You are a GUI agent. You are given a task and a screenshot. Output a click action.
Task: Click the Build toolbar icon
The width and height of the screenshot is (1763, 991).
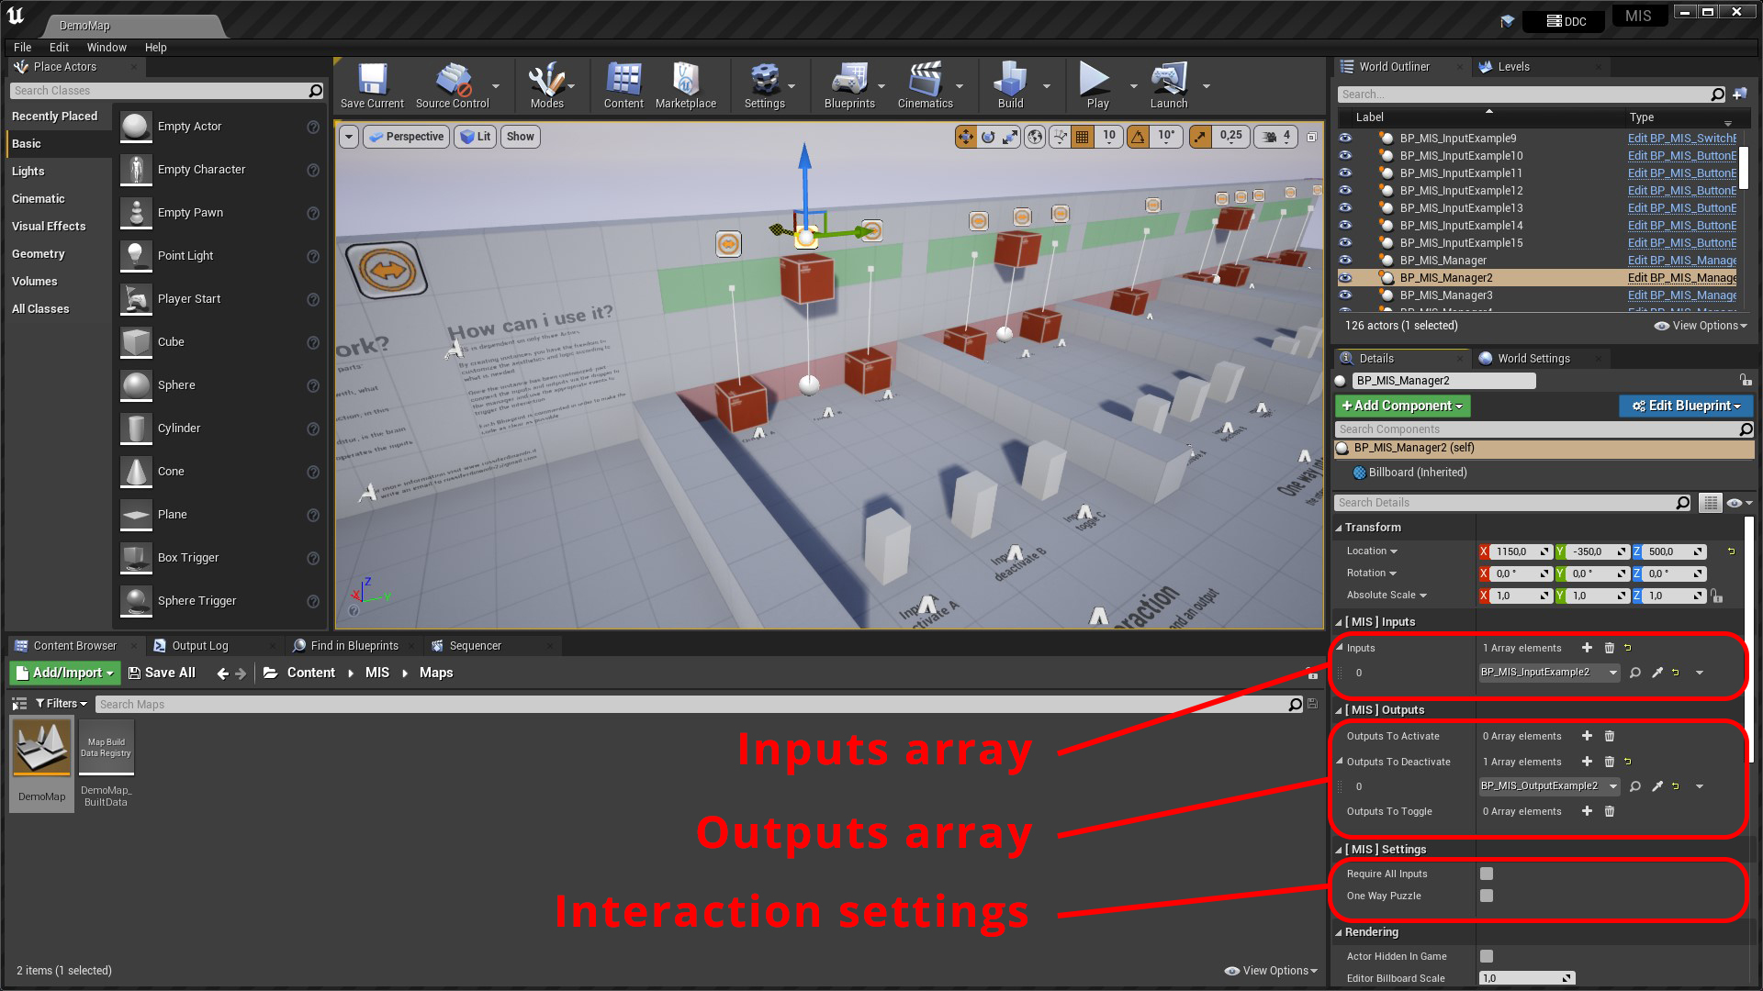1010,83
